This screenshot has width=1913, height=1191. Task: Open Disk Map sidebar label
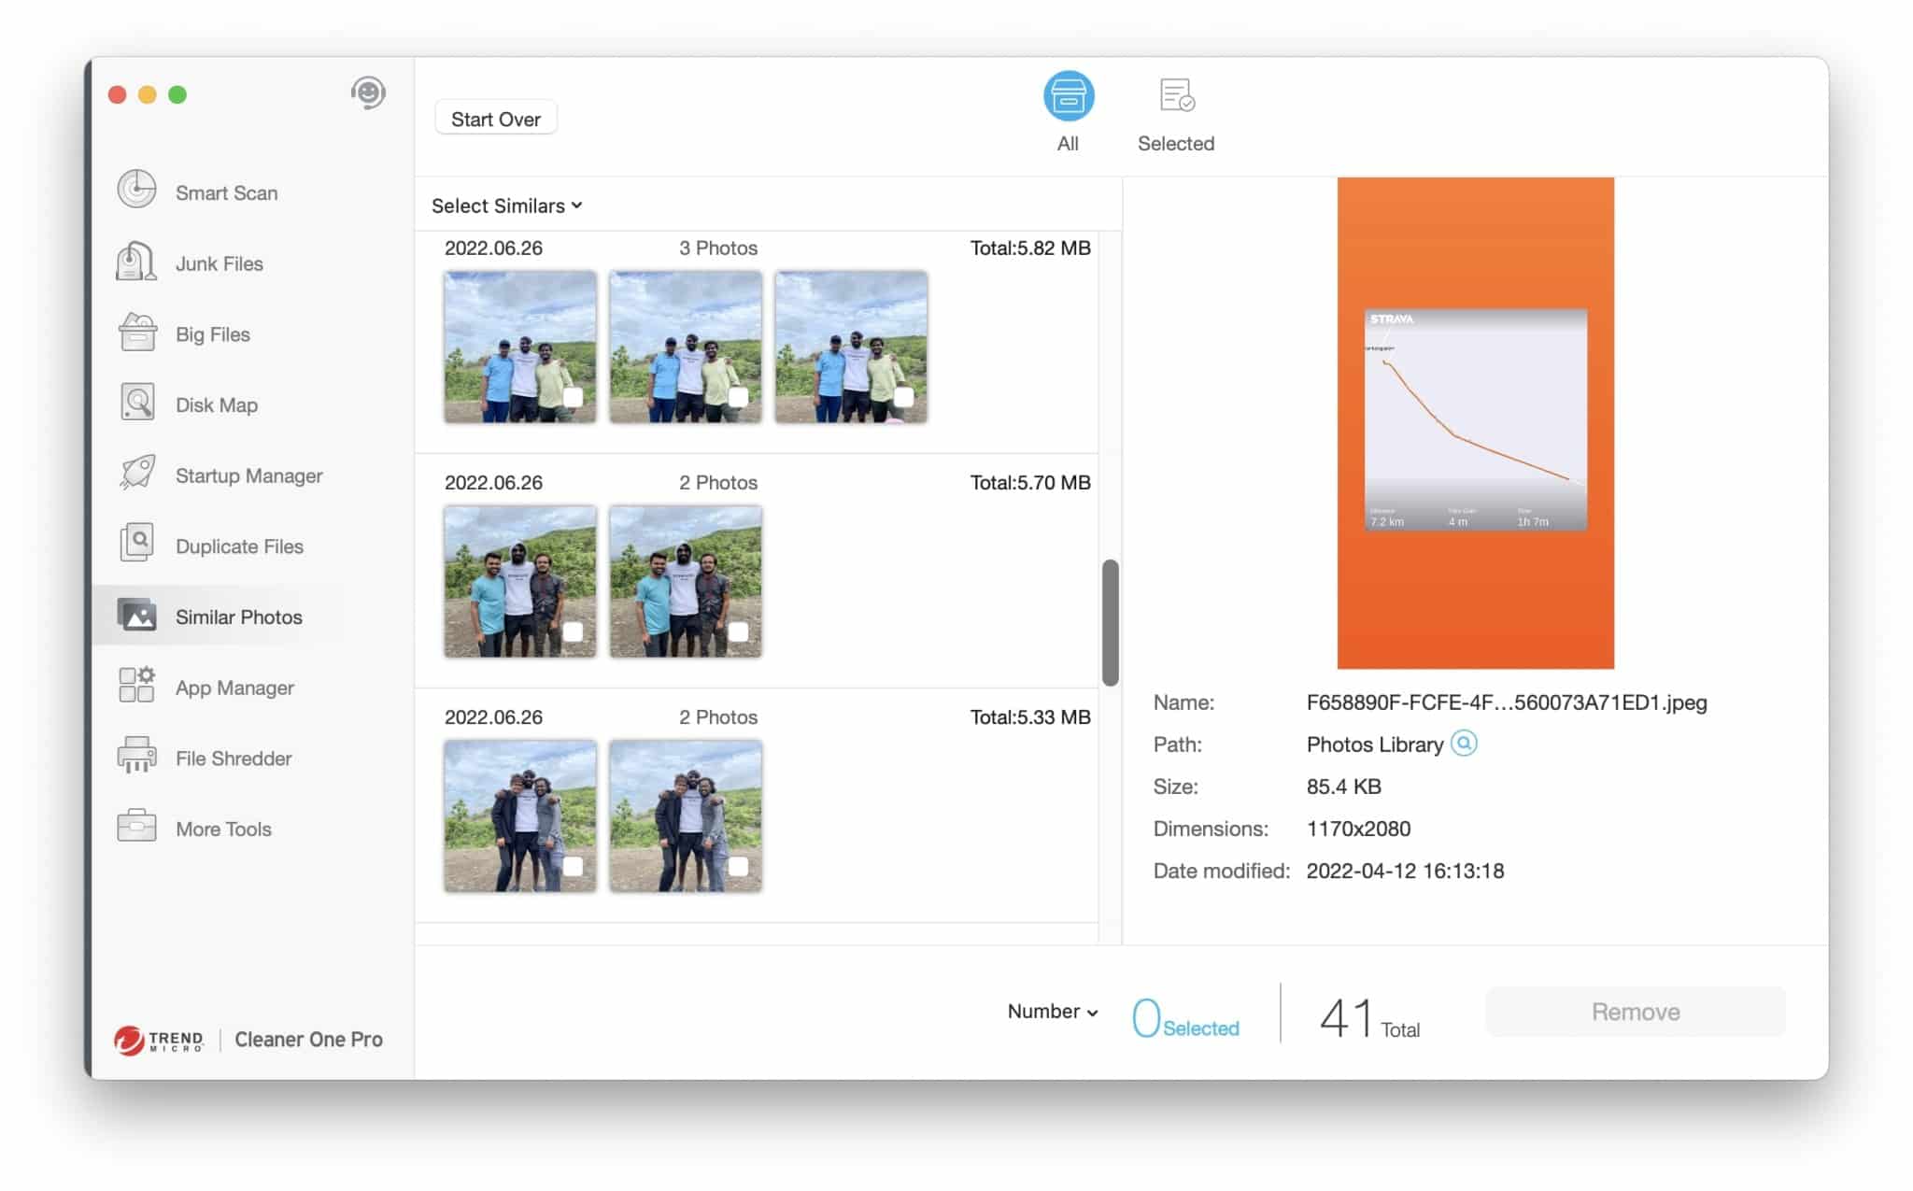pyautogui.click(x=217, y=404)
